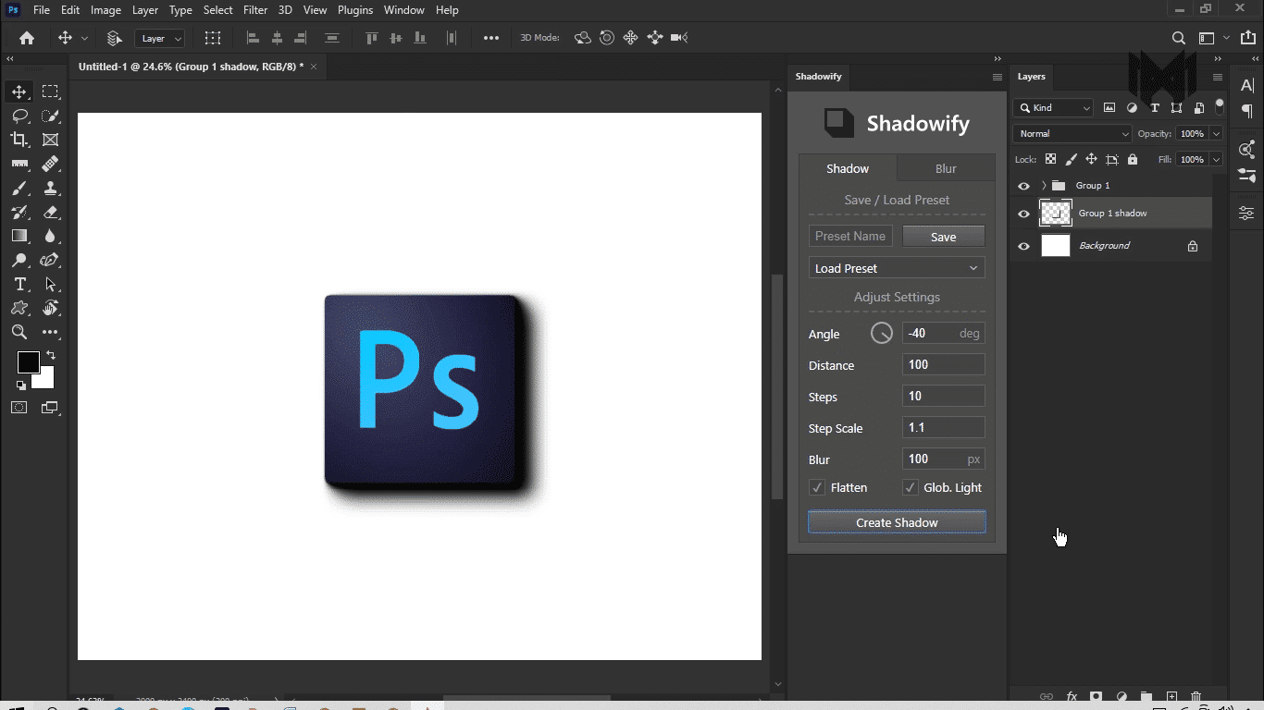Select the Gradient tool
Screen dimensions: 1264x710
click(x=19, y=236)
